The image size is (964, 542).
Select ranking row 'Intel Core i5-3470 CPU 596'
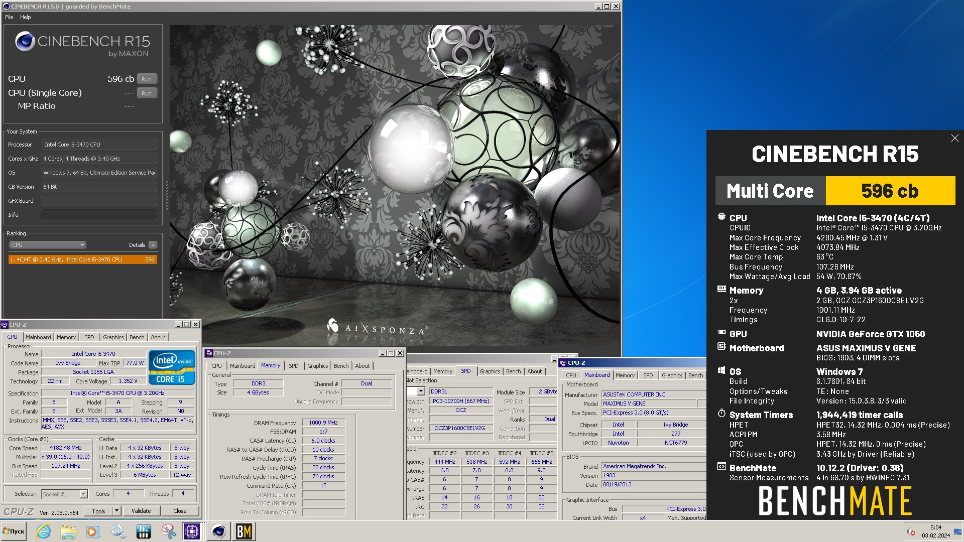pos(83,259)
